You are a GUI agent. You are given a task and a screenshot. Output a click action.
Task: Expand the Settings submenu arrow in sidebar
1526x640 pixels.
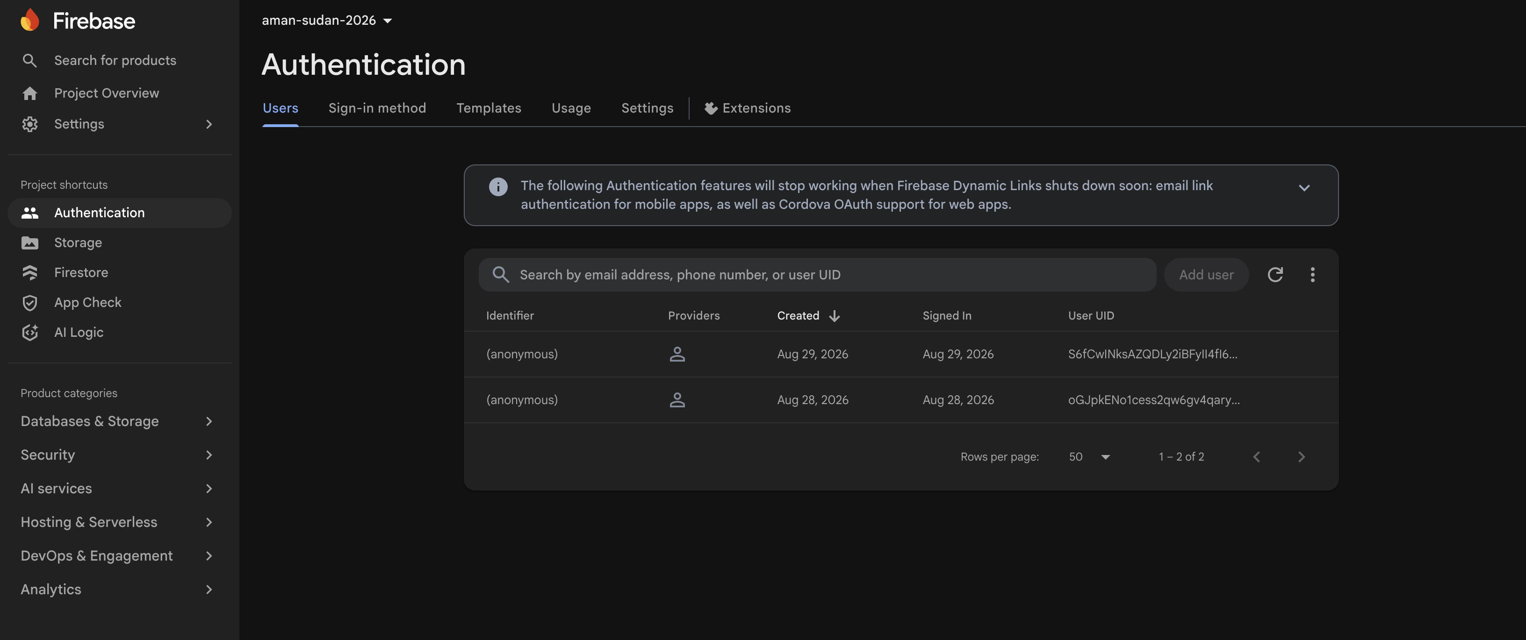209,124
